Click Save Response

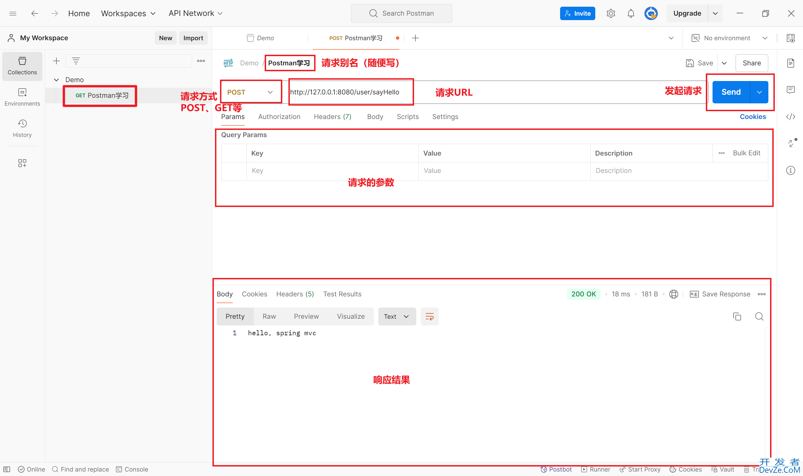click(x=720, y=294)
